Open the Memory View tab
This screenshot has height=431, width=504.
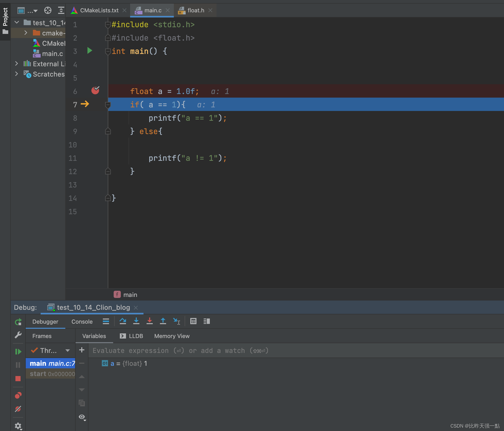coord(172,336)
